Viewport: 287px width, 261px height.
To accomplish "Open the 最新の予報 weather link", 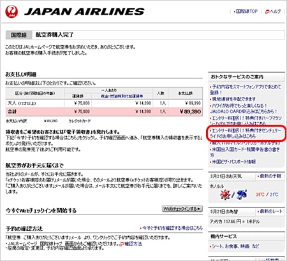I will point(270,176).
